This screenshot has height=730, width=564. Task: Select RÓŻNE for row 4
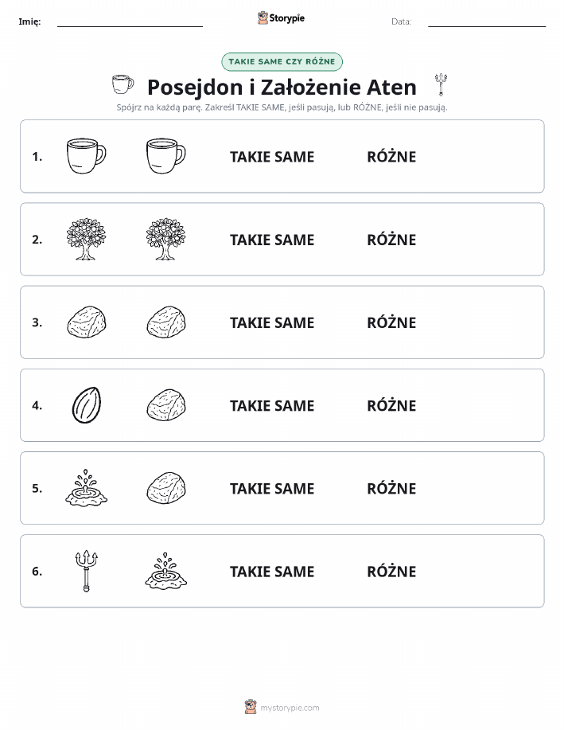(x=391, y=405)
